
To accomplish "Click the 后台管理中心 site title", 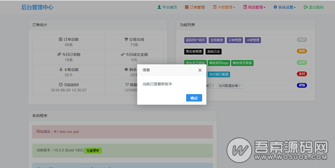I will coord(37,7).
